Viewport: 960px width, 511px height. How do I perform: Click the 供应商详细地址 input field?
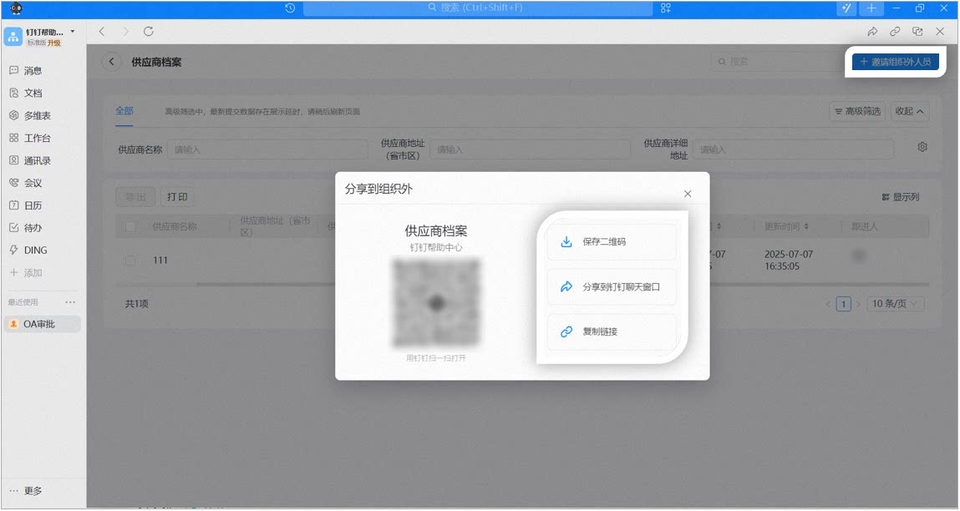[793, 149]
